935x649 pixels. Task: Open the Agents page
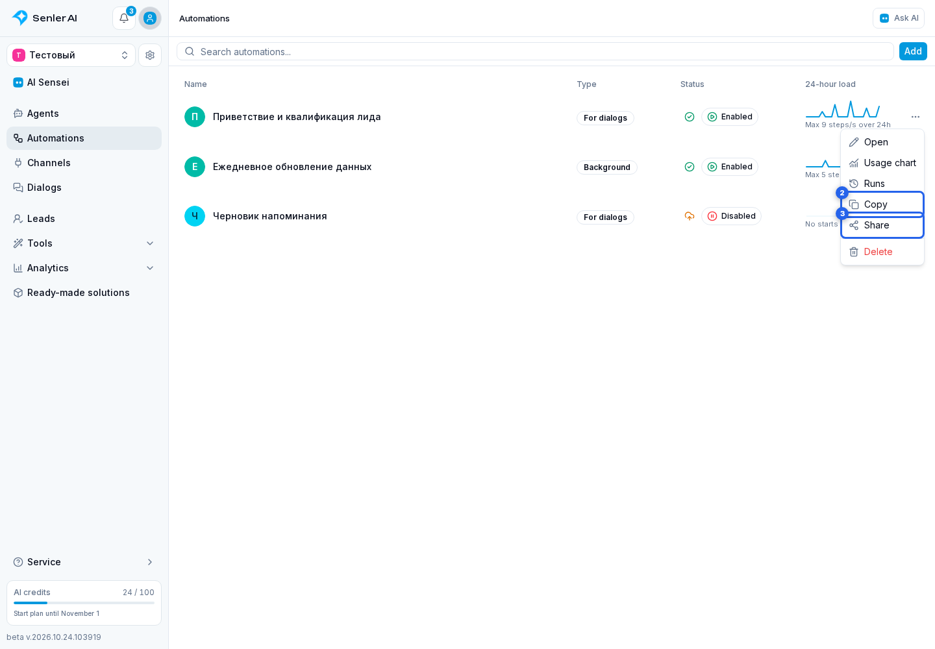tap(84, 114)
